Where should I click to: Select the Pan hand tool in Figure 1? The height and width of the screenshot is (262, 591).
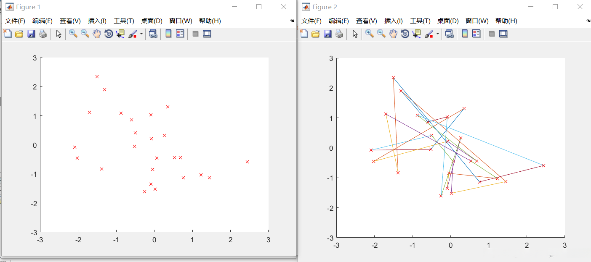[97, 34]
